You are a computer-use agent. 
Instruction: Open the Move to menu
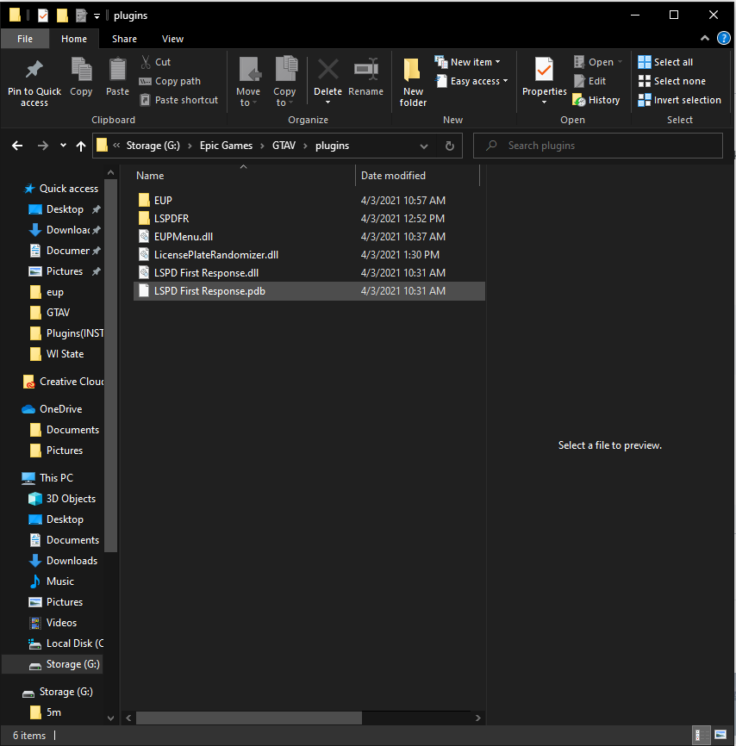pyautogui.click(x=248, y=82)
